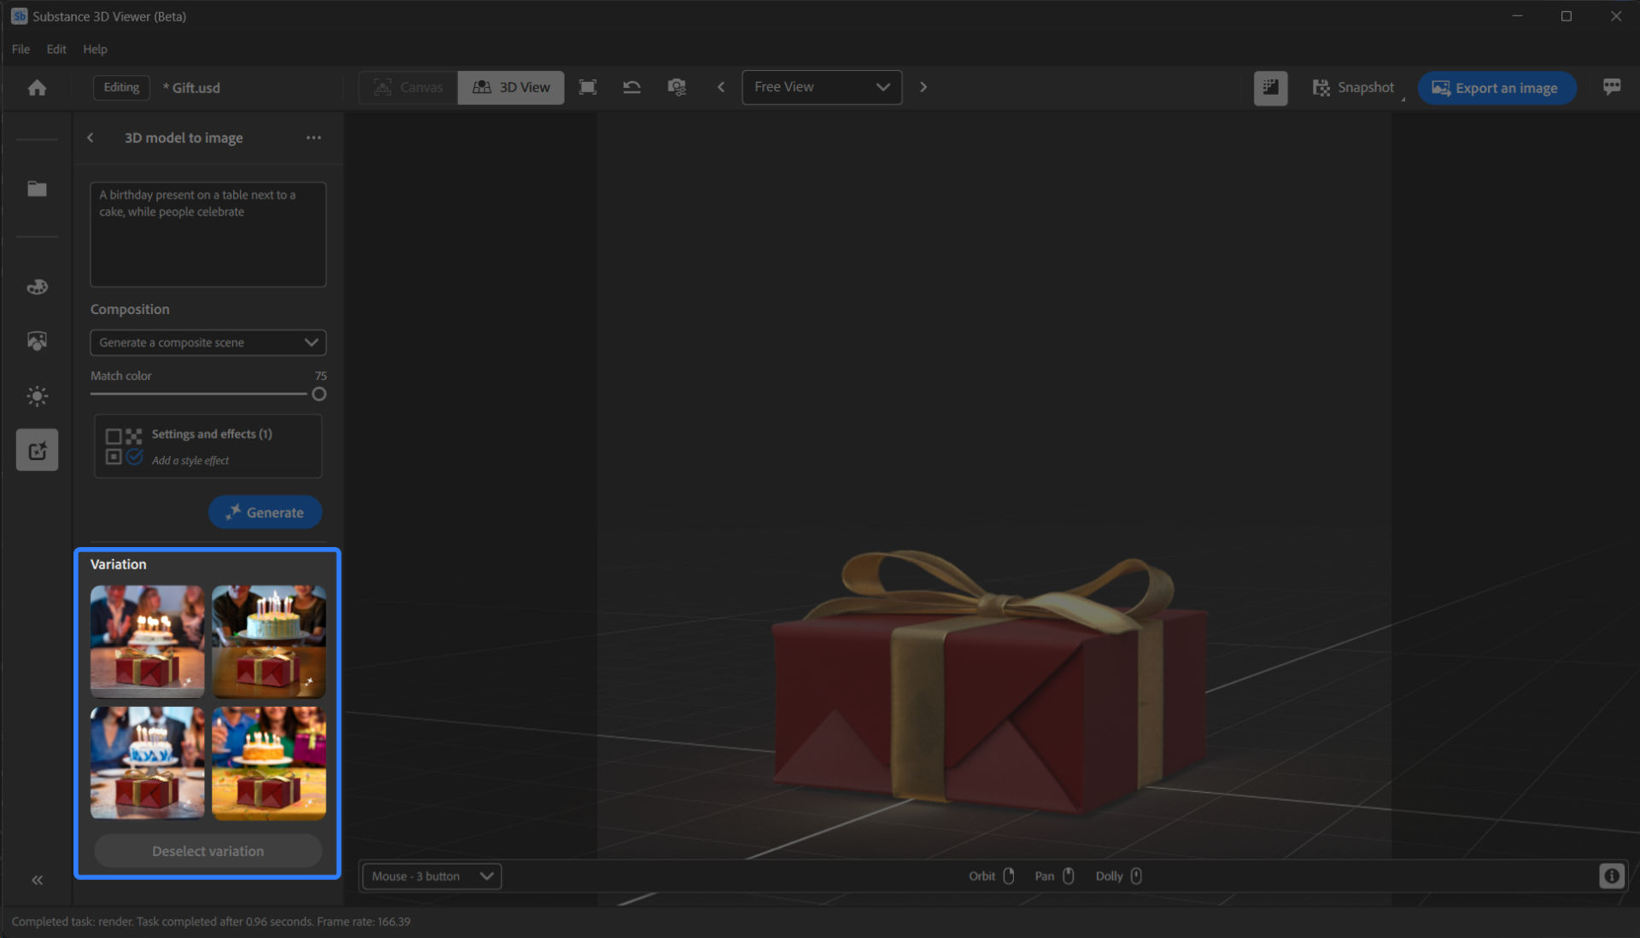1640x938 pixels.
Task: Click in the prompt text box
Action: click(x=208, y=235)
